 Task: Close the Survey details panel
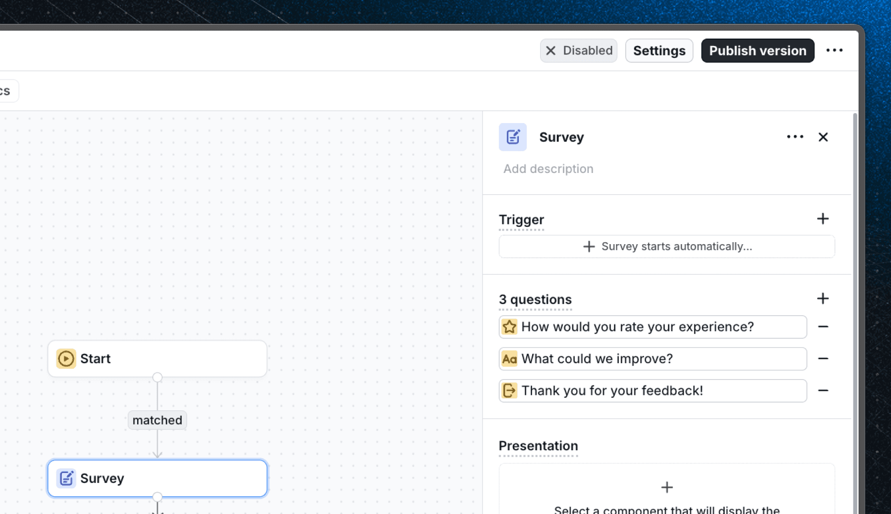tap(823, 137)
